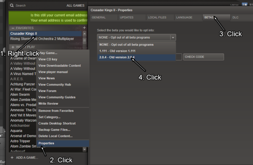
Task: Choose View CD key menu entry
Action: coord(48,59)
